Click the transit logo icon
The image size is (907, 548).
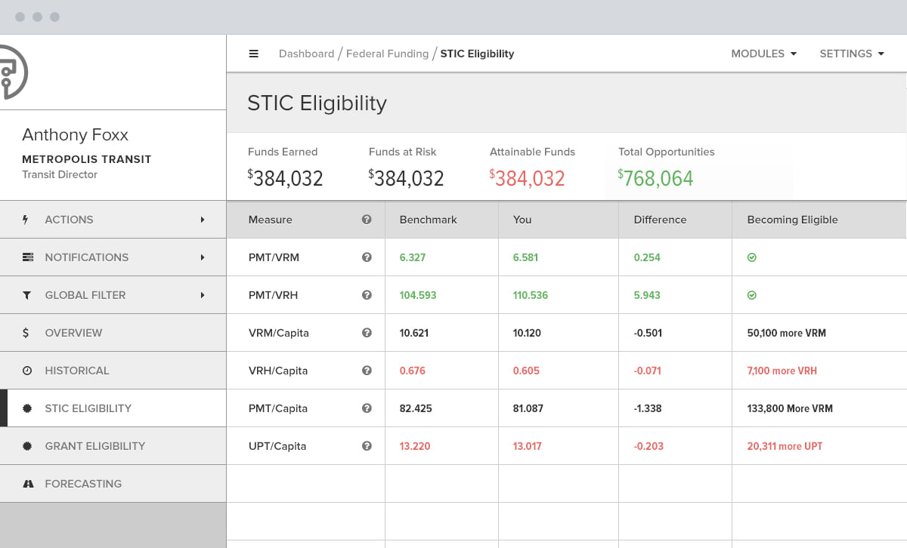pyautogui.click(x=13, y=72)
